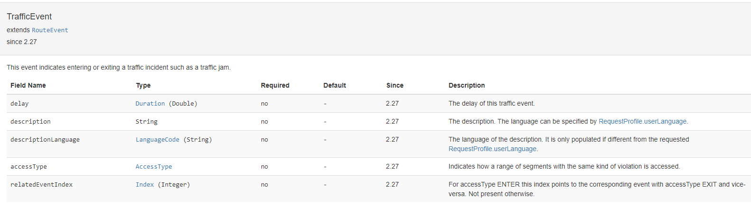Open the RouteEvent link under TrafficEvent
The height and width of the screenshot is (216, 751).
tap(50, 30)
